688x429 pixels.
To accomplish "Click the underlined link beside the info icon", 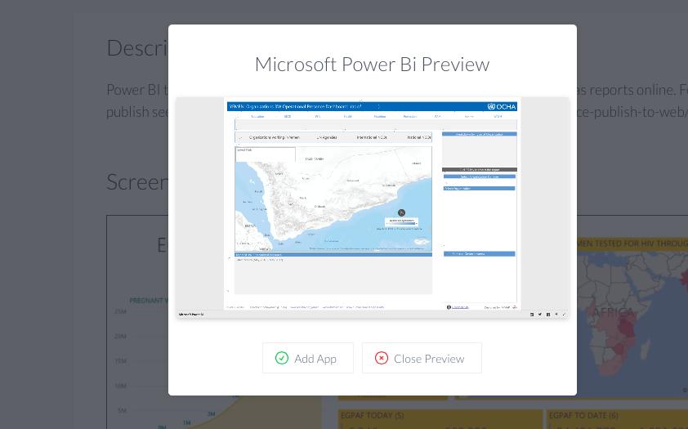I will click(460, 307).
